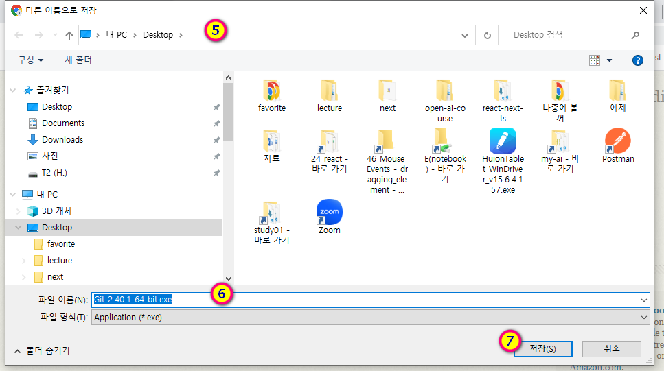Screen dimensions: 664x371
Task: Select Downloads in quick access list
Action: pos(62,139)
